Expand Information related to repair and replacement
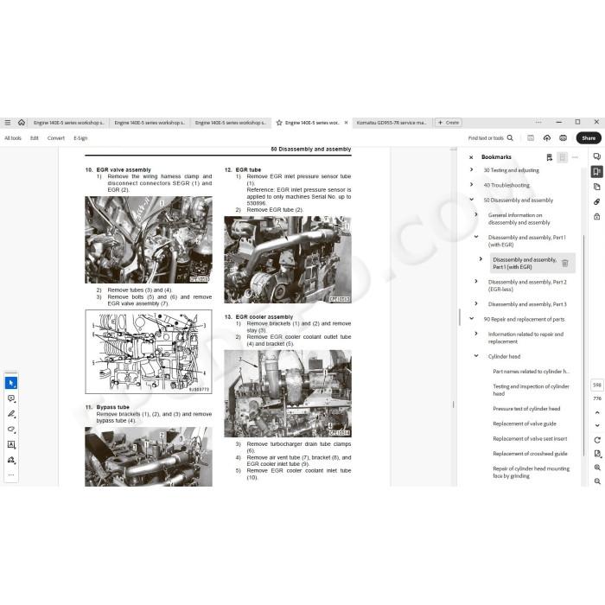This screenshot has height=605, width=605. (x=476, y=334)
